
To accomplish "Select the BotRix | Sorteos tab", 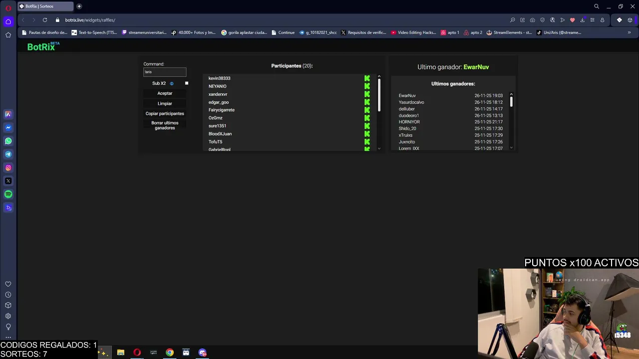I will point(45,6).
